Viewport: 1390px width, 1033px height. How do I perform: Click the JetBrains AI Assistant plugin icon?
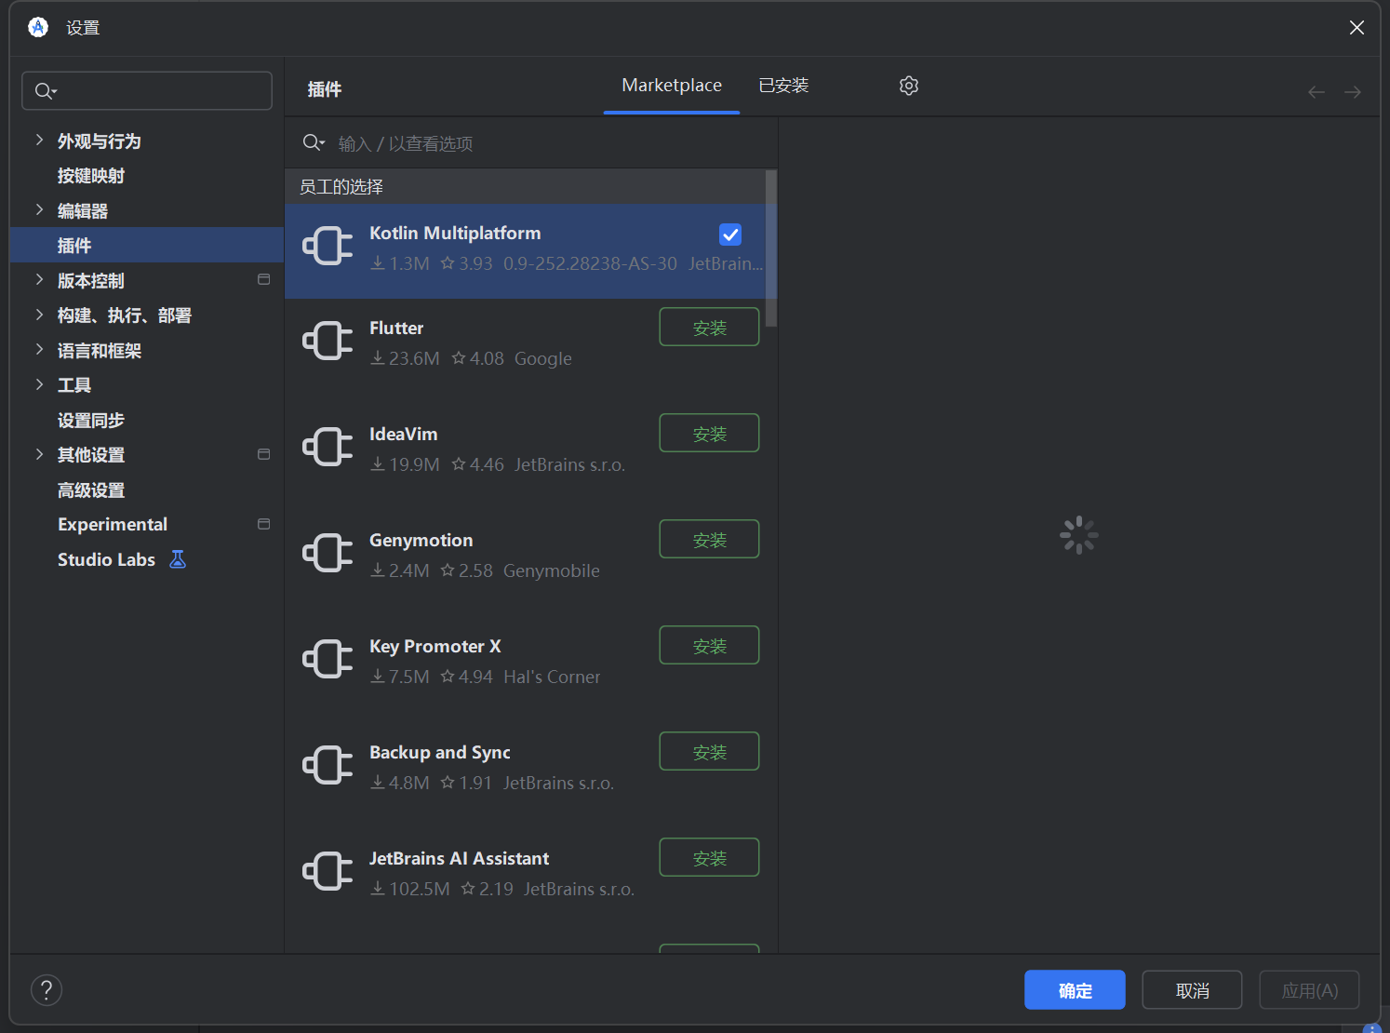pos(327,871)
